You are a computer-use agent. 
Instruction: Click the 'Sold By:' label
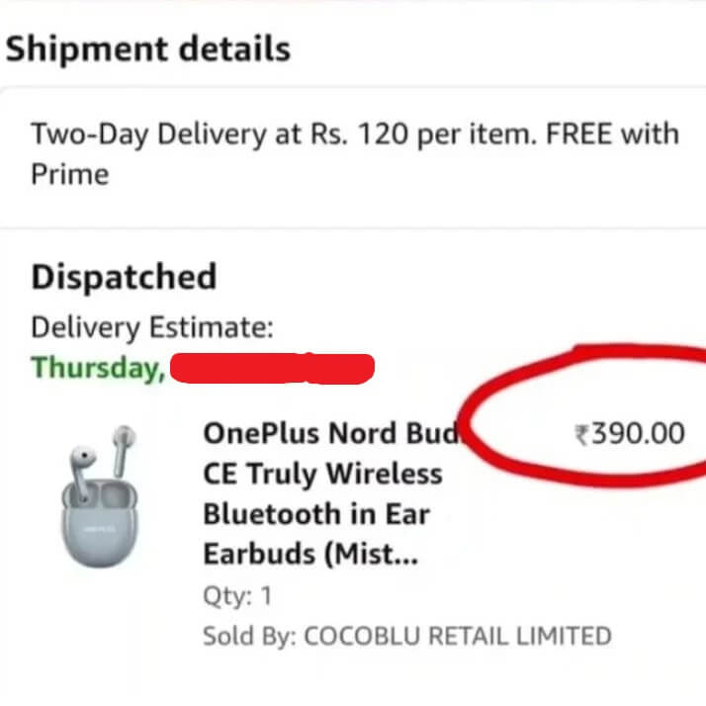[x=248, y=635]
